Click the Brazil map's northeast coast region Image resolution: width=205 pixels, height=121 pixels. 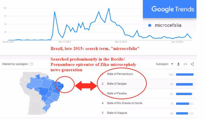[61, 85]
